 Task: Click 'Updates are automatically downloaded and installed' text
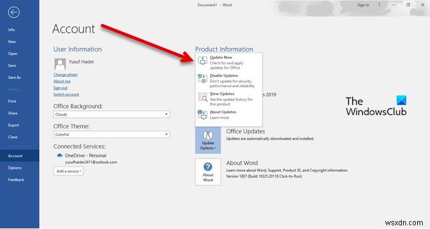tap(270, 139)
